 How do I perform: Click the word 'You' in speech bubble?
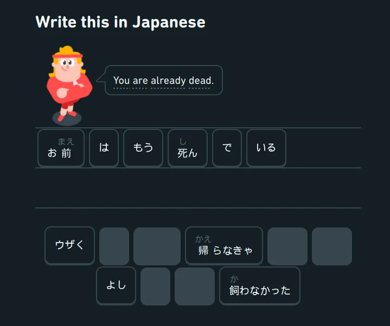pyautogui.click(x=122, y=81)
